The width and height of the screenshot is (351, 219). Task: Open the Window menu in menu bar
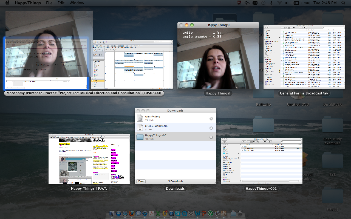tap(77, 3)
